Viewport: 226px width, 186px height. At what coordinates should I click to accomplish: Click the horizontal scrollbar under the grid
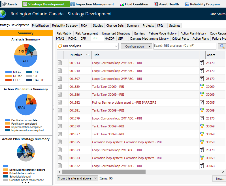coord(103,172)
